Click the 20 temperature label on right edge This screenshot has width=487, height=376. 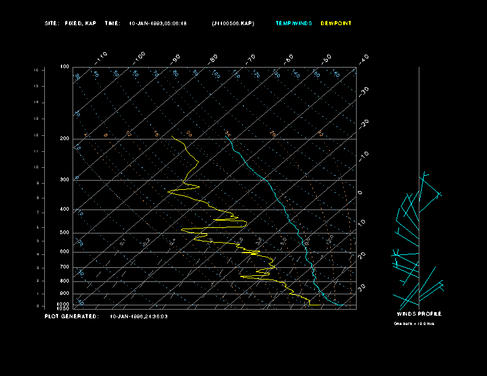pos(362,256)
